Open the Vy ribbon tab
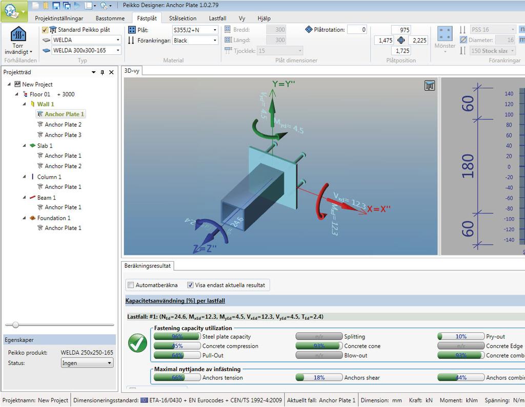Viewport: 525px width, 407px height. point(242,18)
